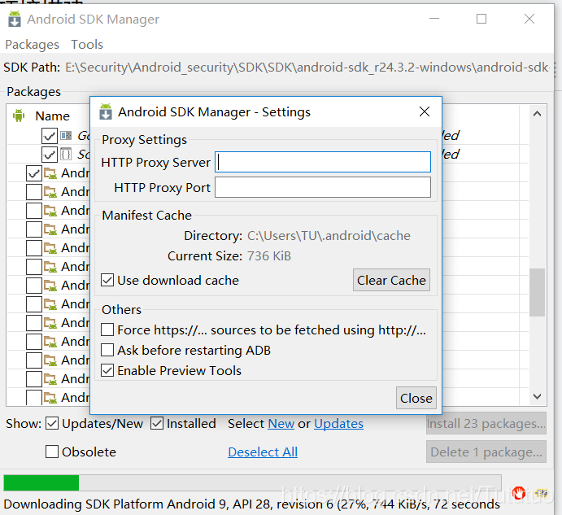
Task: Click the package icon in the 'Go' row
Action: coord(66,136)
